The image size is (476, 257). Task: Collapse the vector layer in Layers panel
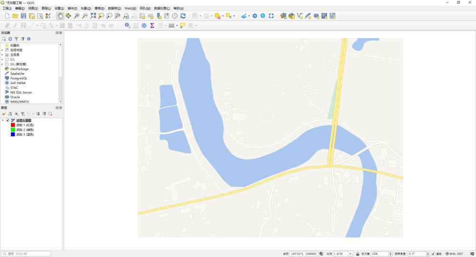point(3,120)
